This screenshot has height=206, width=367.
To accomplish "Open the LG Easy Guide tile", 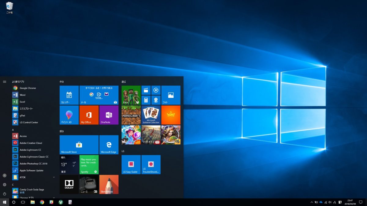I will (x=131, y=164).
